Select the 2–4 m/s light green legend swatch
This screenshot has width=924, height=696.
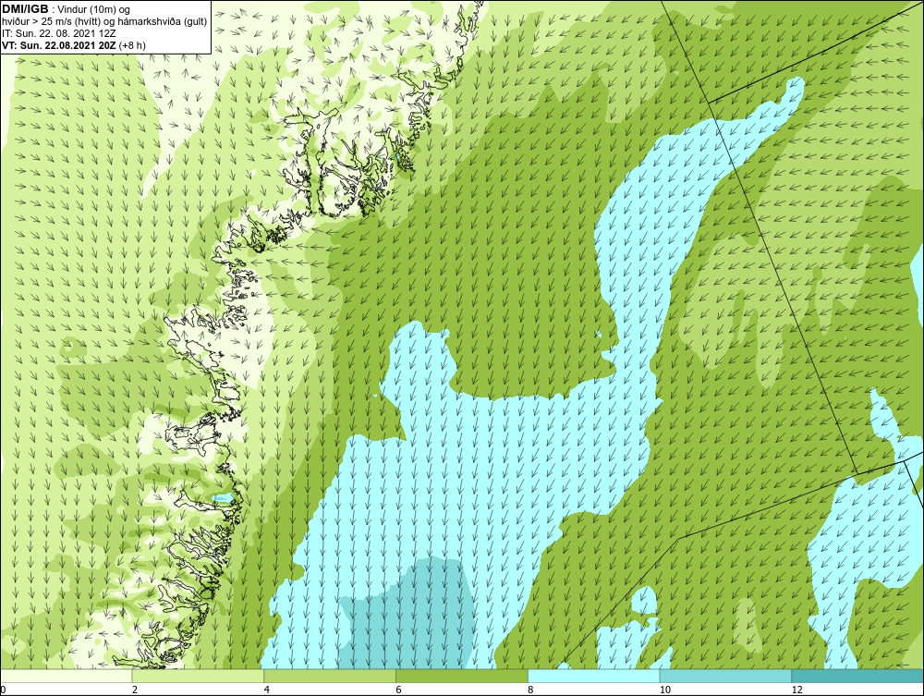[x=198, y=676]
